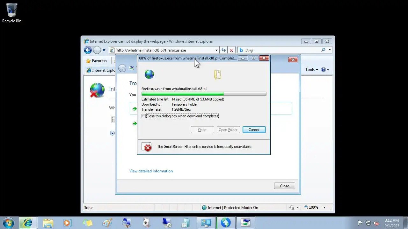
Task: Click the '1.26MB/Sec' transfer rate text
Action: (x=181, y=109)
